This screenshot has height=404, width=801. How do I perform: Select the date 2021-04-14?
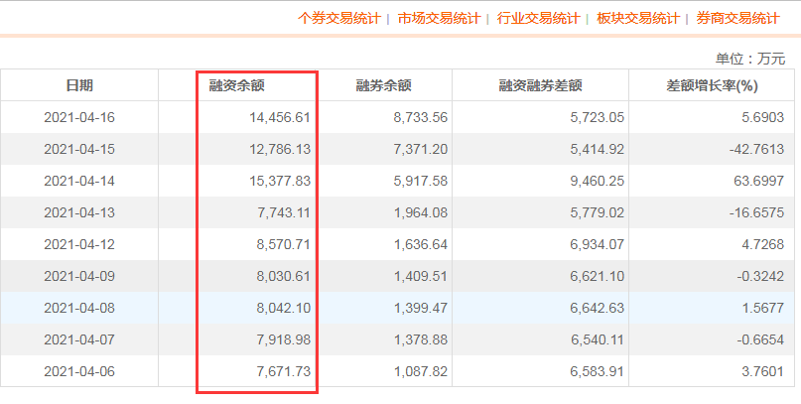click(79, 181)
